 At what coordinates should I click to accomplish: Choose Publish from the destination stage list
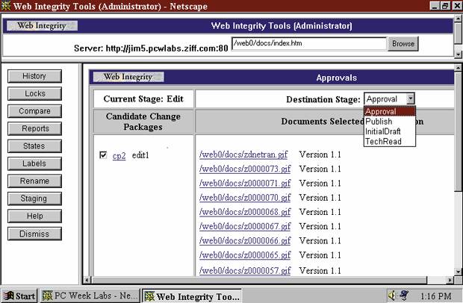(390, 122)
